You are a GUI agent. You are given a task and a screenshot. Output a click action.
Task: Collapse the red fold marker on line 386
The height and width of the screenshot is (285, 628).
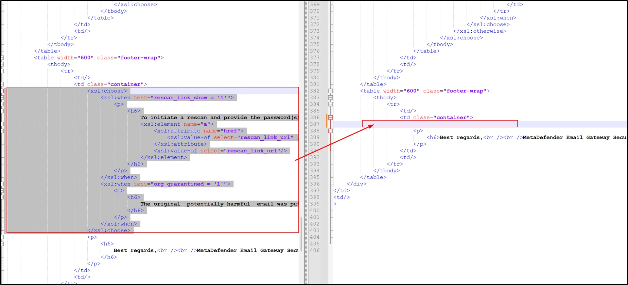point(330,118)
